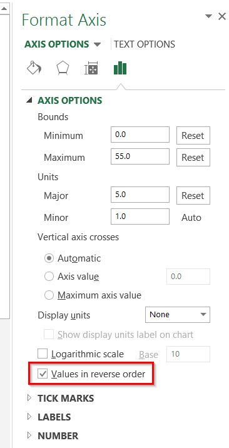The height and width of the screenshot is (448, 229).
Task: Reset the Maximum bound value
Action: click(193, 157)
